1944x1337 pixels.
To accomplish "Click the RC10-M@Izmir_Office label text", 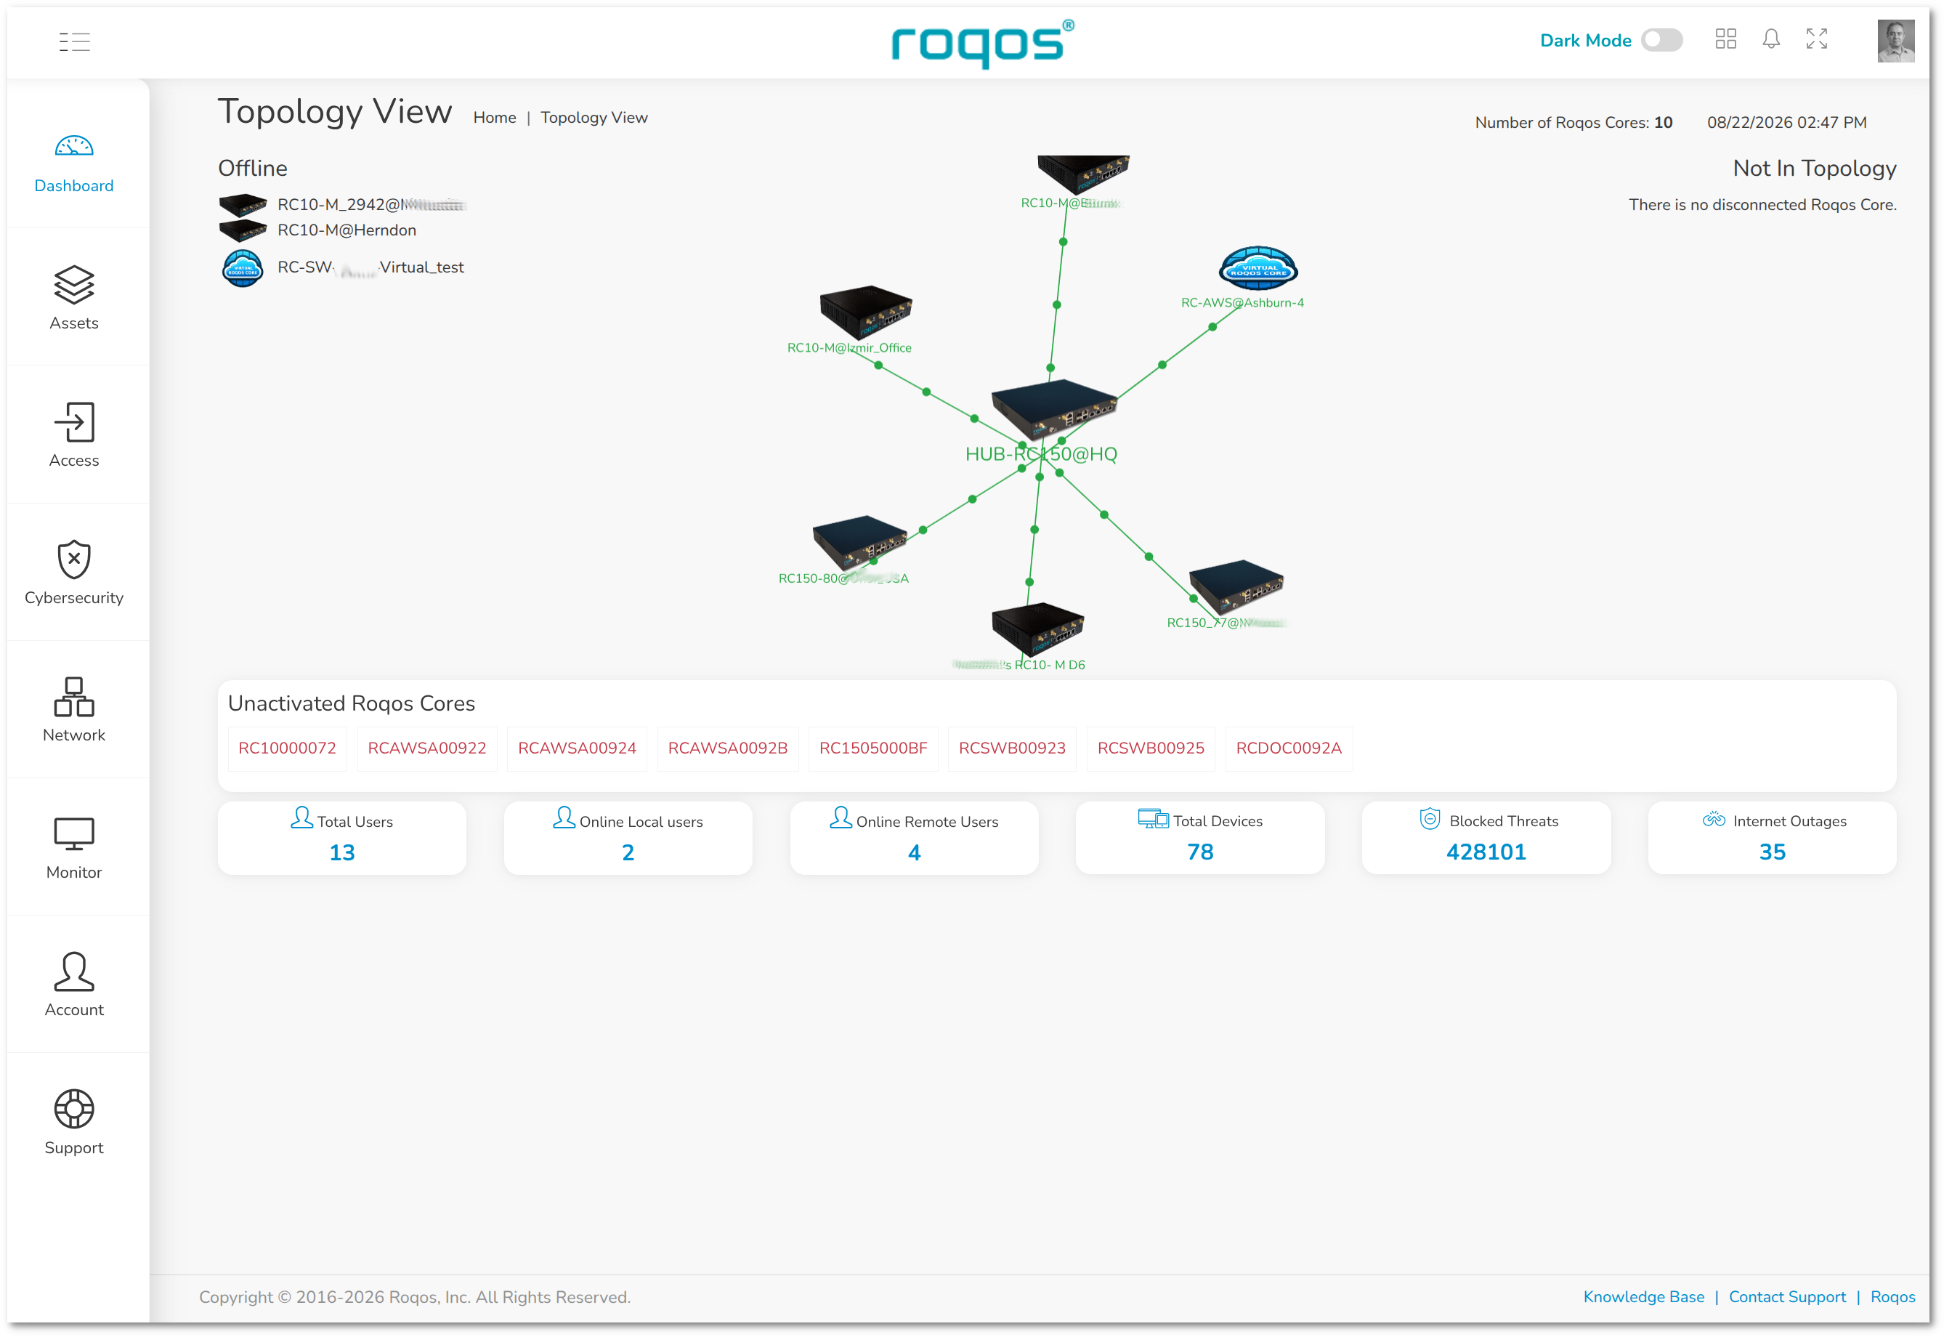I will (849, 347).
